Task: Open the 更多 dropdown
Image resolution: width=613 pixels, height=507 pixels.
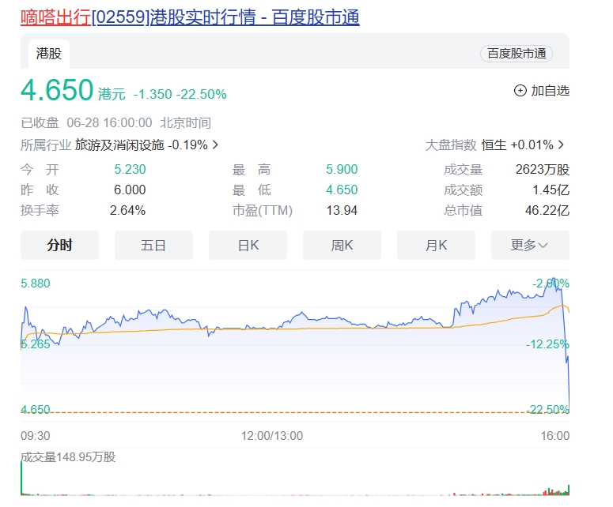Action: (530, 245)
